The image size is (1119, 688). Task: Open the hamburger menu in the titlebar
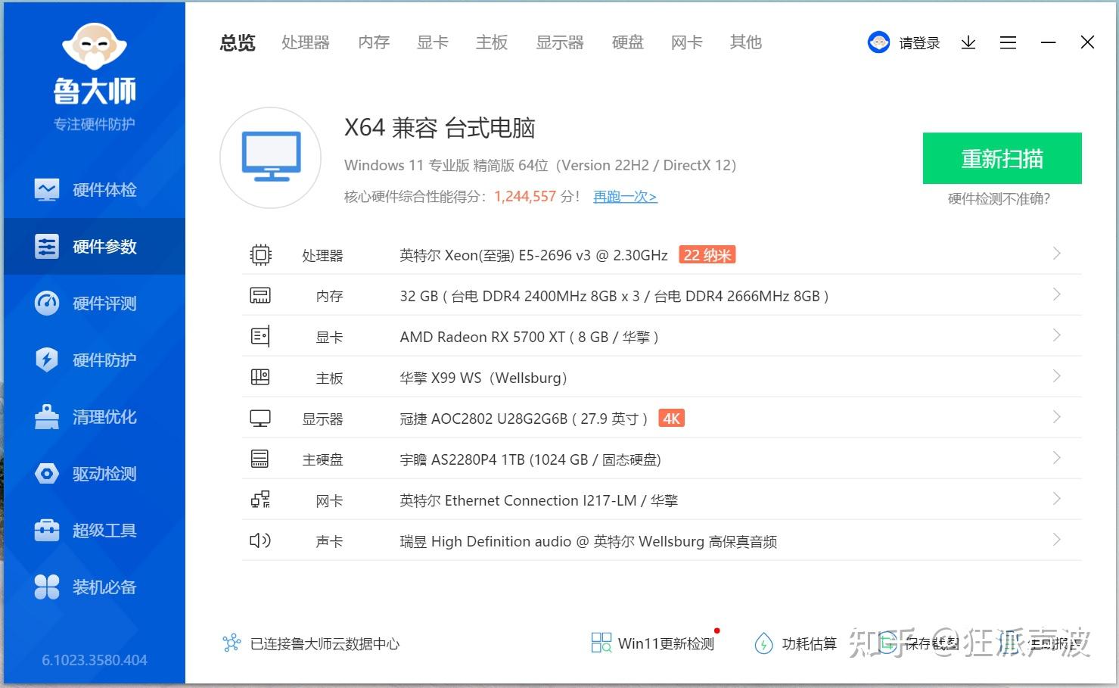[1008, 42]
